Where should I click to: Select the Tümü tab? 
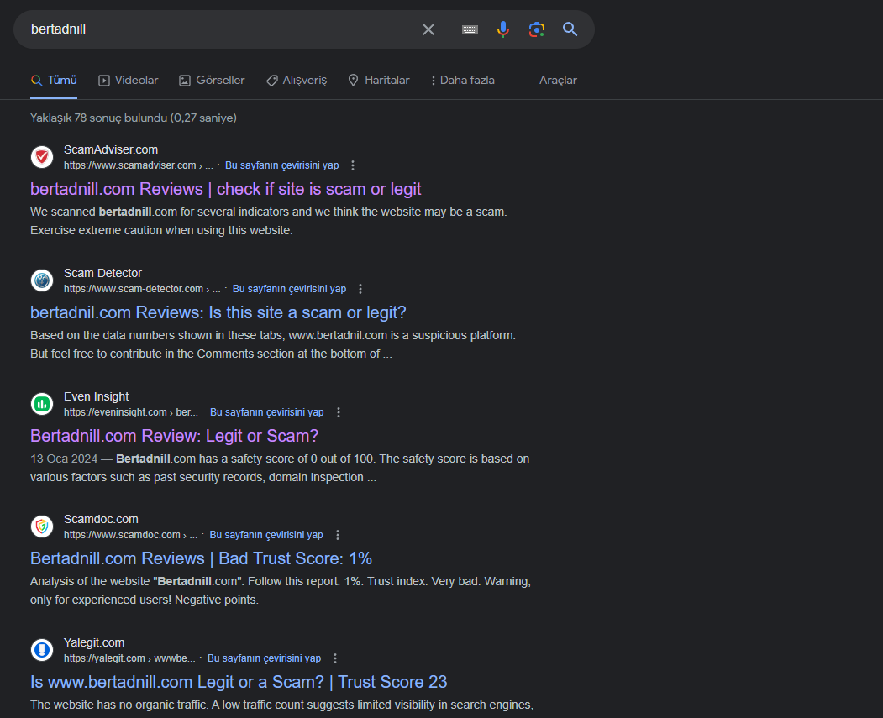pos(54,81)
